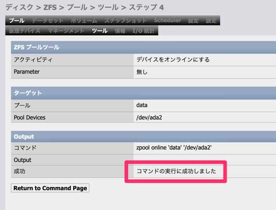
Task: Show the 情報 sub-tab
Action: [x=120, y=31]
